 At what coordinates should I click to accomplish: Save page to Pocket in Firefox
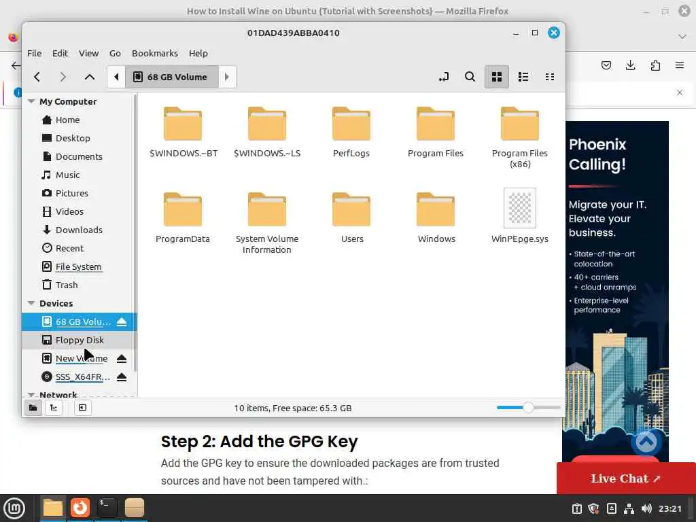point(606,65)
